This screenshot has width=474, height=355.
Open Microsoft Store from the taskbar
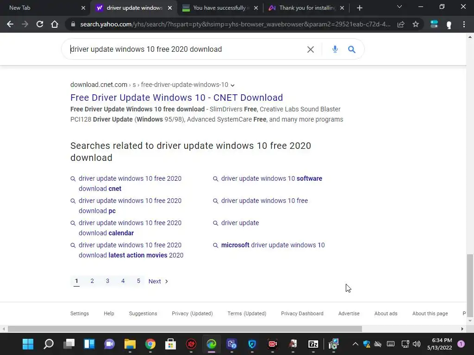tap(170, 344)
